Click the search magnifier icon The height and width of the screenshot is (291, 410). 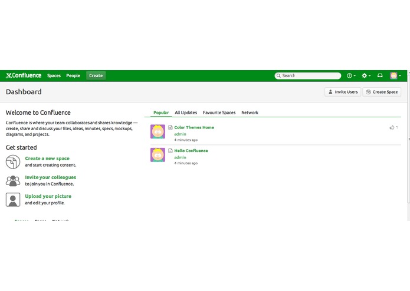278,75
